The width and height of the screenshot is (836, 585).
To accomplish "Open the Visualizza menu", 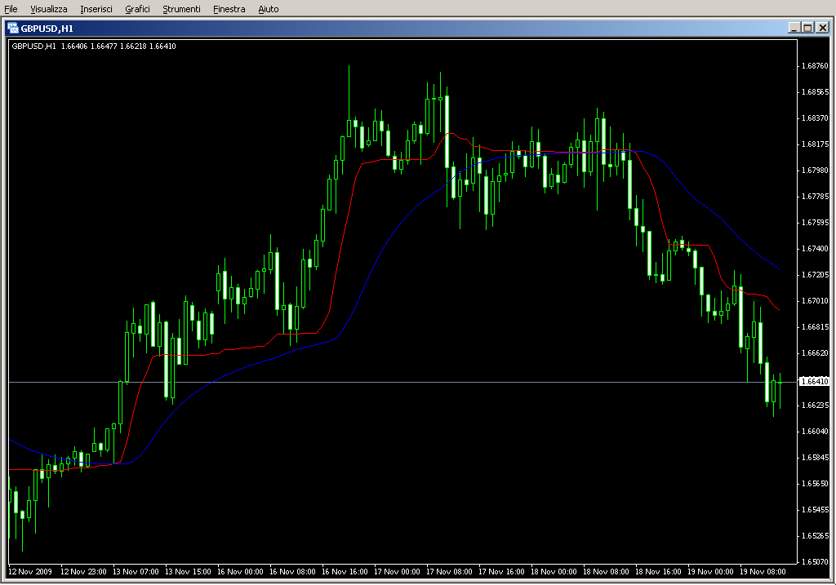I will pos(49,9).
